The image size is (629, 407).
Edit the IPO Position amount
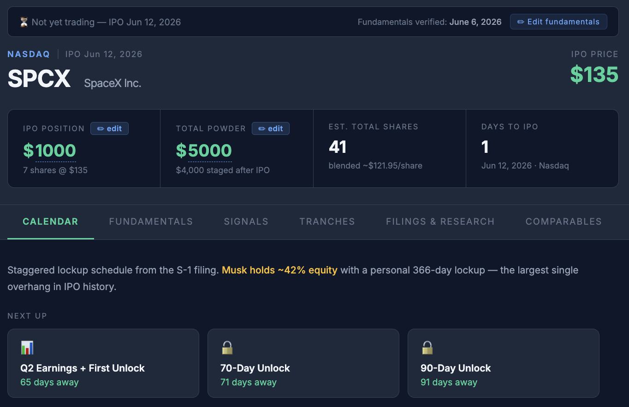pyautogui.click(x=109, y=128)
